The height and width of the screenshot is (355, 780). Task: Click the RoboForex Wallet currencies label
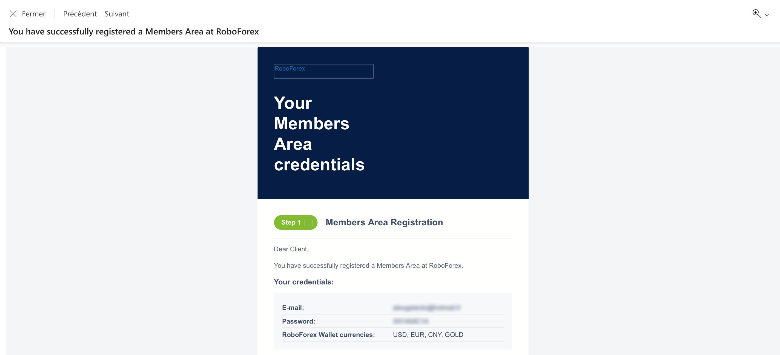pos(329,335)
